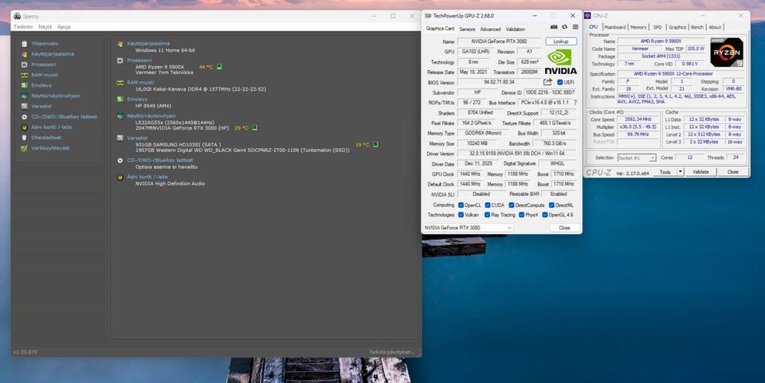Click the Prosessori chip icon in Speccy sidebar
The image size is (765, 383).
[x=25, y=64]
